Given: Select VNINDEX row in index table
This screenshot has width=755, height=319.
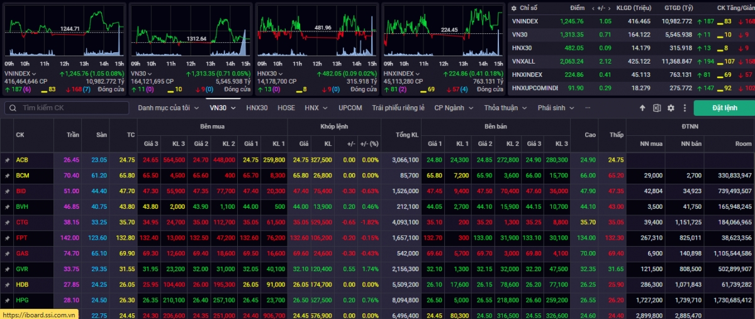Looking at the screenshot, I should tap(631, 21).
